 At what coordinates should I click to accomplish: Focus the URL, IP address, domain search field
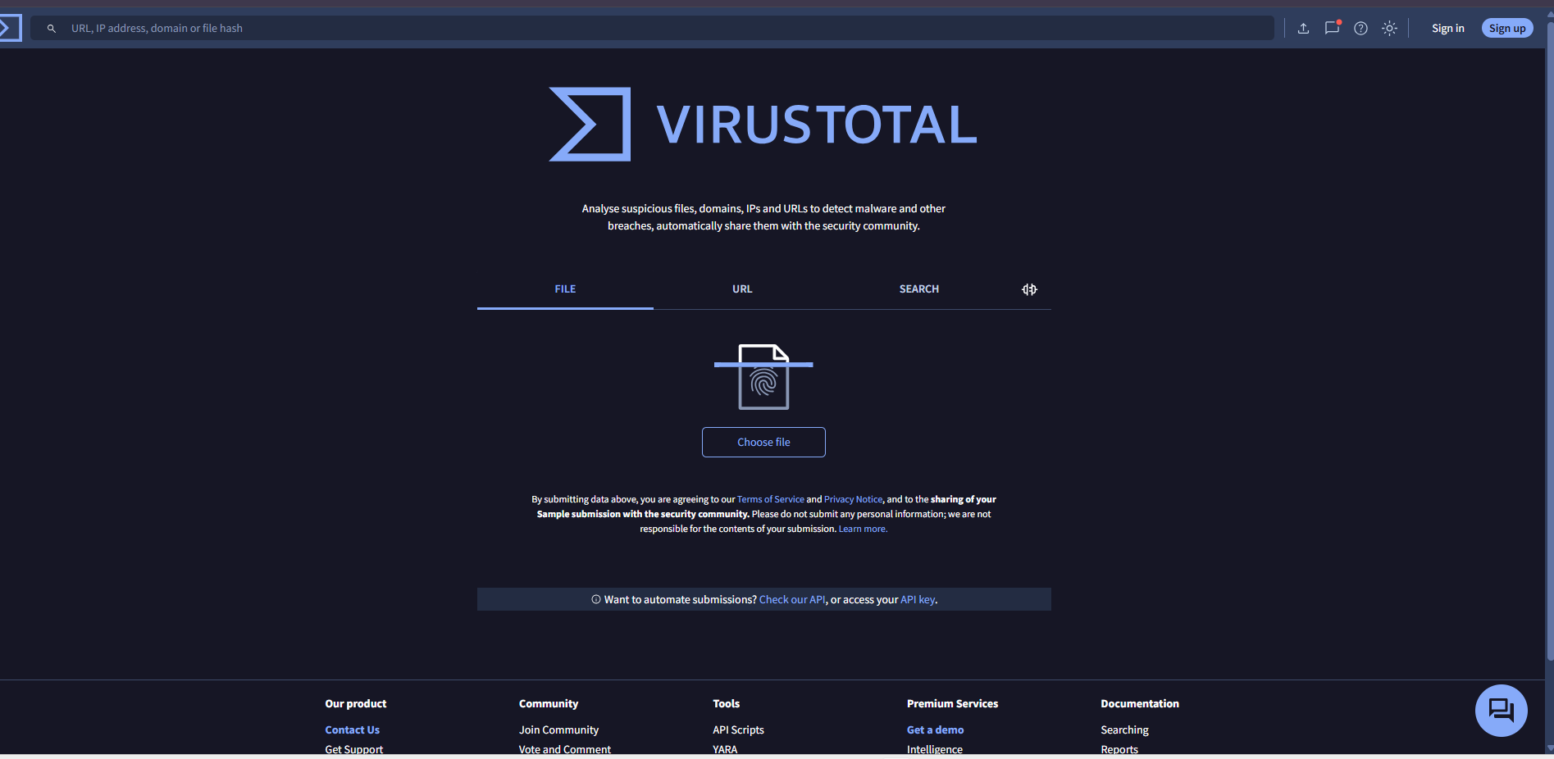(x=656, y=29)
